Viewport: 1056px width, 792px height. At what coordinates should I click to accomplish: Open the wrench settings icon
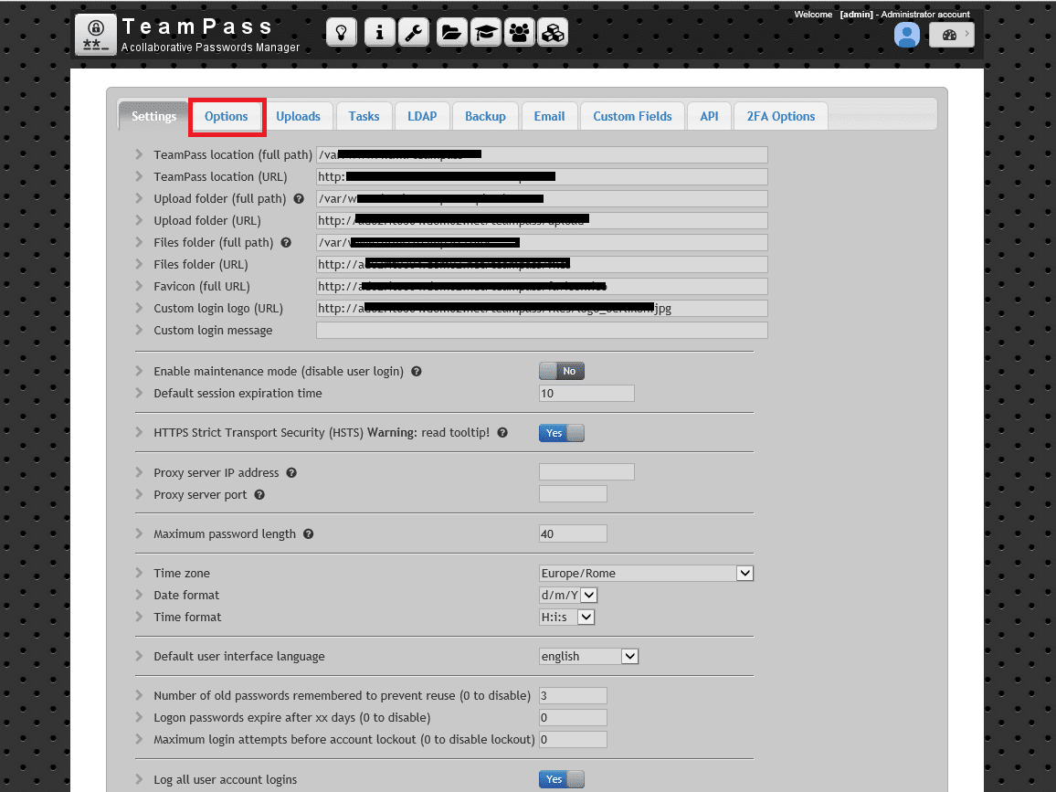(414, 32)
